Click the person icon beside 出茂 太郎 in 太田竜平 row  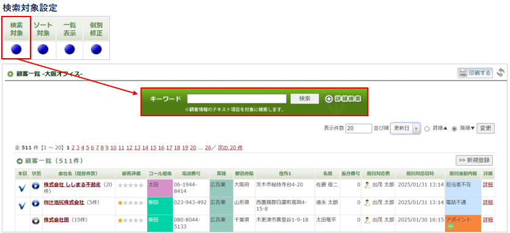[x=367, y=220]
